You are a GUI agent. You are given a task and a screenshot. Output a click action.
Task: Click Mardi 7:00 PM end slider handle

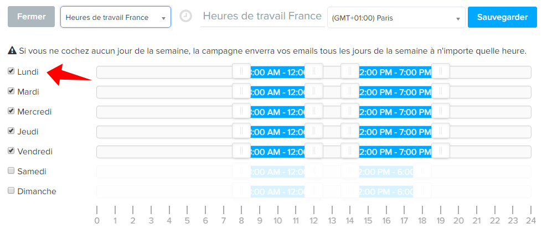[x=441, y=91]
